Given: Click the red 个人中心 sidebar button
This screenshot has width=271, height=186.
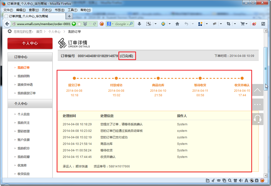Looking at the screenshot, I should (30, 43).
